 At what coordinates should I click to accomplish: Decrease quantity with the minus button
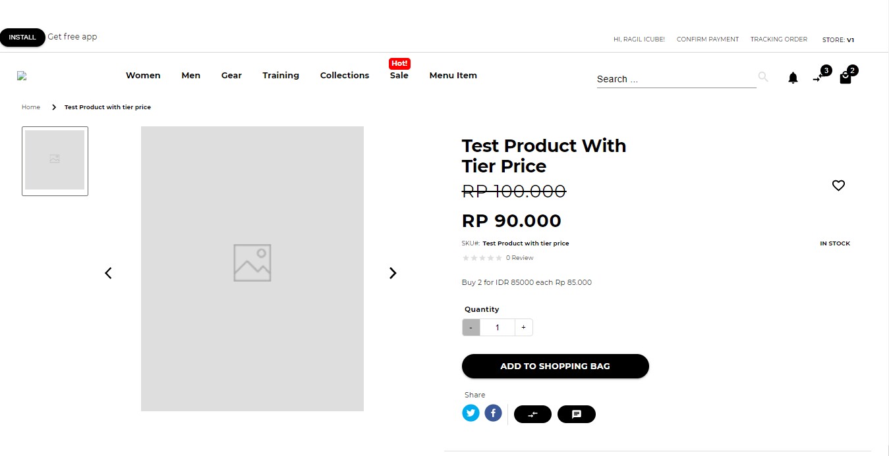[471, 327]
